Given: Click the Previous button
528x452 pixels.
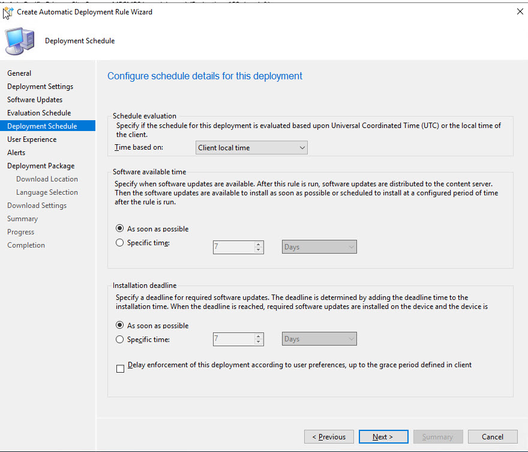Looking at the screenshot, I should pos(328,437).
